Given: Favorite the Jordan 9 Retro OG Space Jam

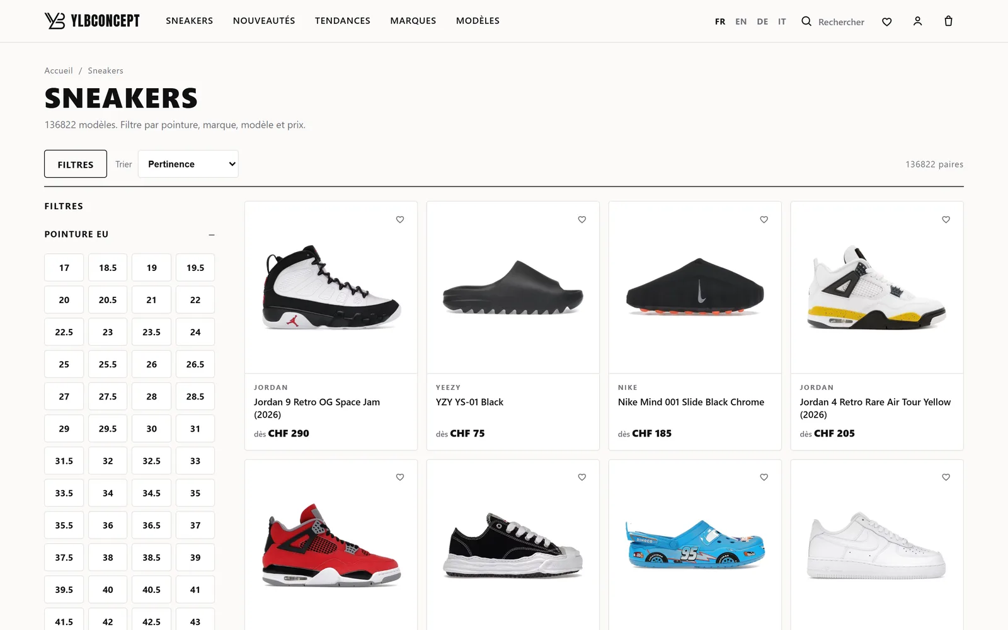Looking at the screenshot, I should [400, 219].
